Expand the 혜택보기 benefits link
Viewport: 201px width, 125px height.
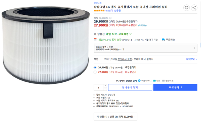click(192, 59)
